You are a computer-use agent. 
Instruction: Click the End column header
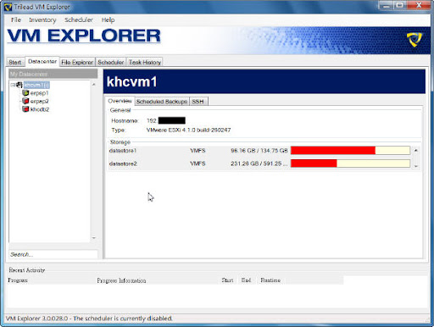(246, 280)
